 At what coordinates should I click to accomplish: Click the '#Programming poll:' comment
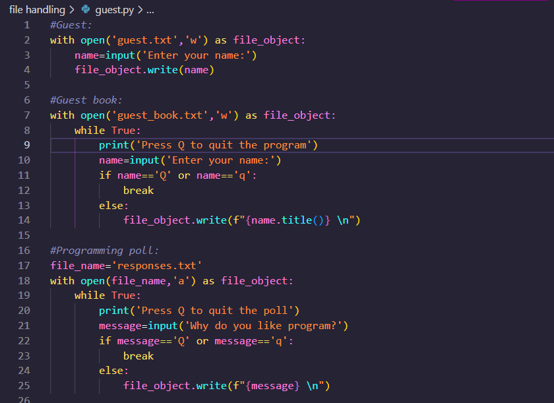105,251
